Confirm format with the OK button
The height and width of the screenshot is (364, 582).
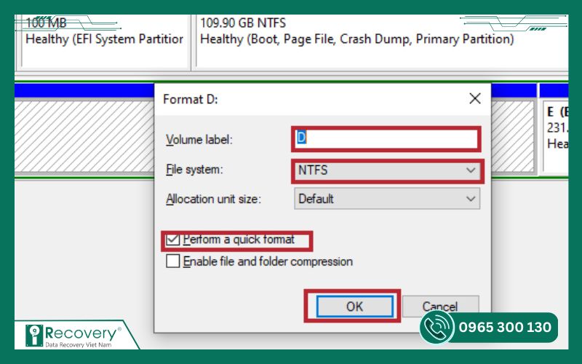pyautogui.click(x=354, y=306)
